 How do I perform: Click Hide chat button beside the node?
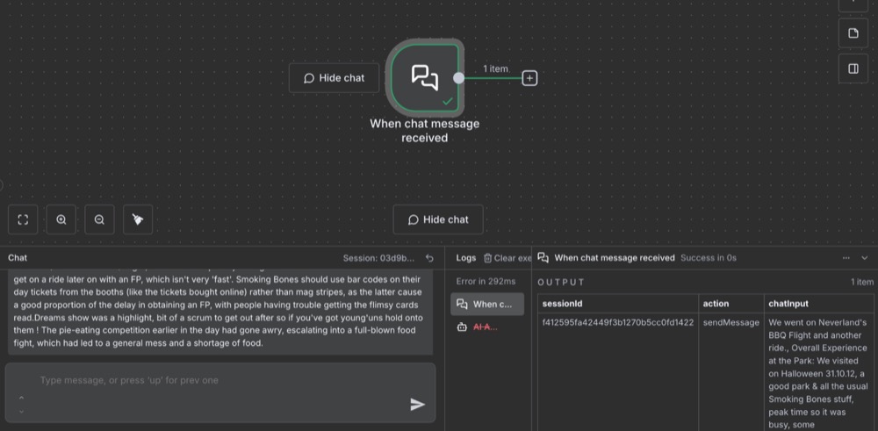pyautogui.click(x=335, y=78)
